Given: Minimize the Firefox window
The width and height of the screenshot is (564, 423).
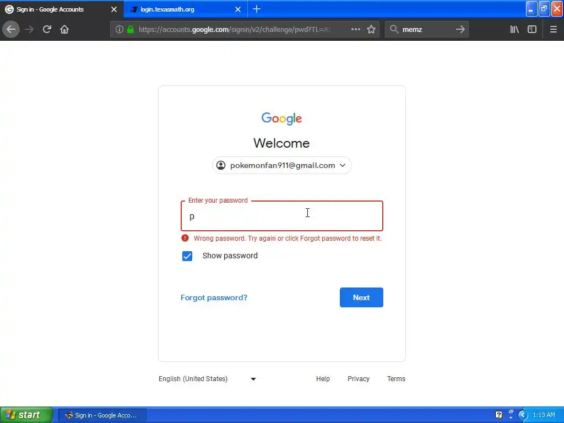Looking at the screenshot, I should [531, 9].
